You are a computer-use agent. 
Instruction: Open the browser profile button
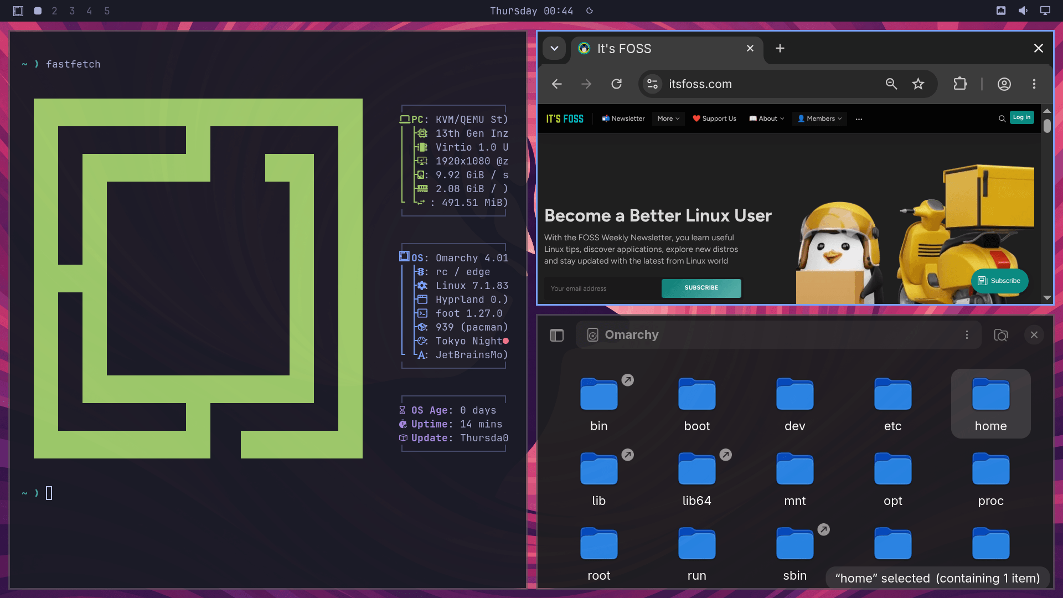point(1004,84)
